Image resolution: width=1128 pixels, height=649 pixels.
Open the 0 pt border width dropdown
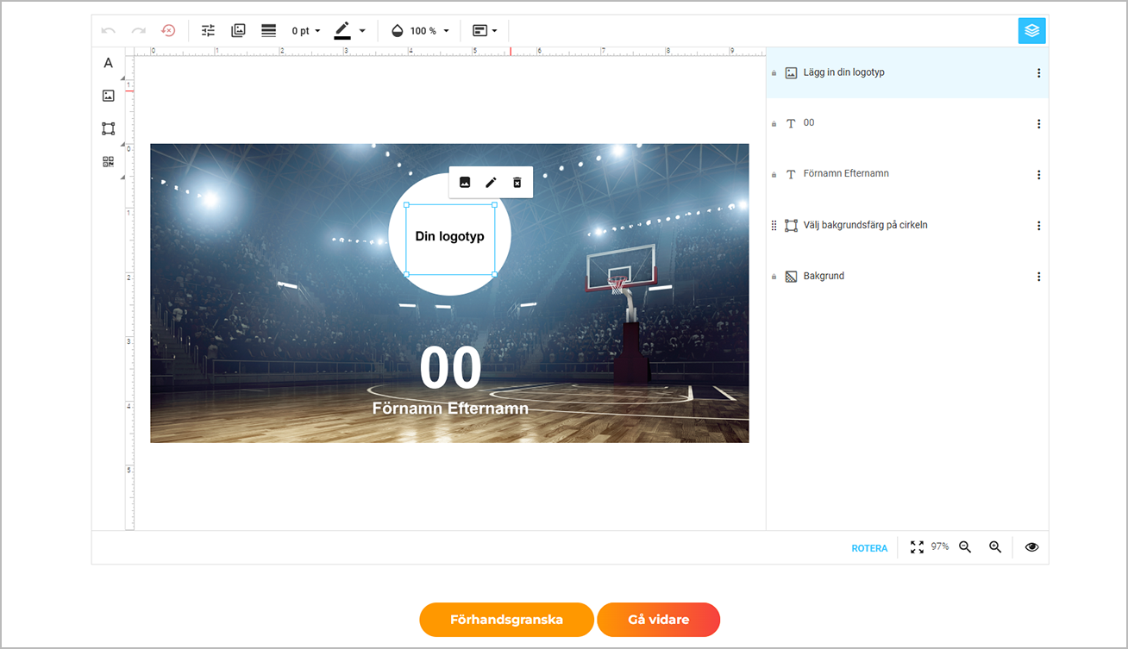306,31
